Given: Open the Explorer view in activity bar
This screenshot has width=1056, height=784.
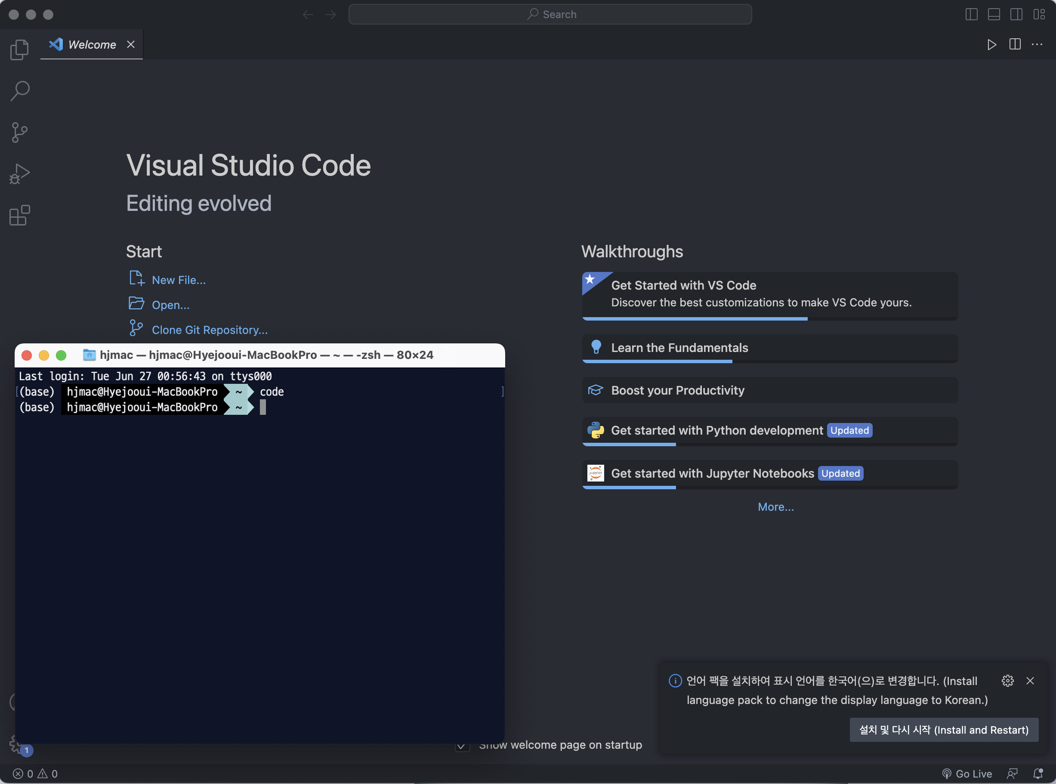Looking at the screenshot, I should (x=19, y=50).
